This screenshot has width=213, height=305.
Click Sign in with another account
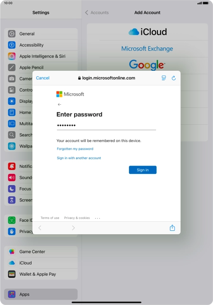point(79,158)
